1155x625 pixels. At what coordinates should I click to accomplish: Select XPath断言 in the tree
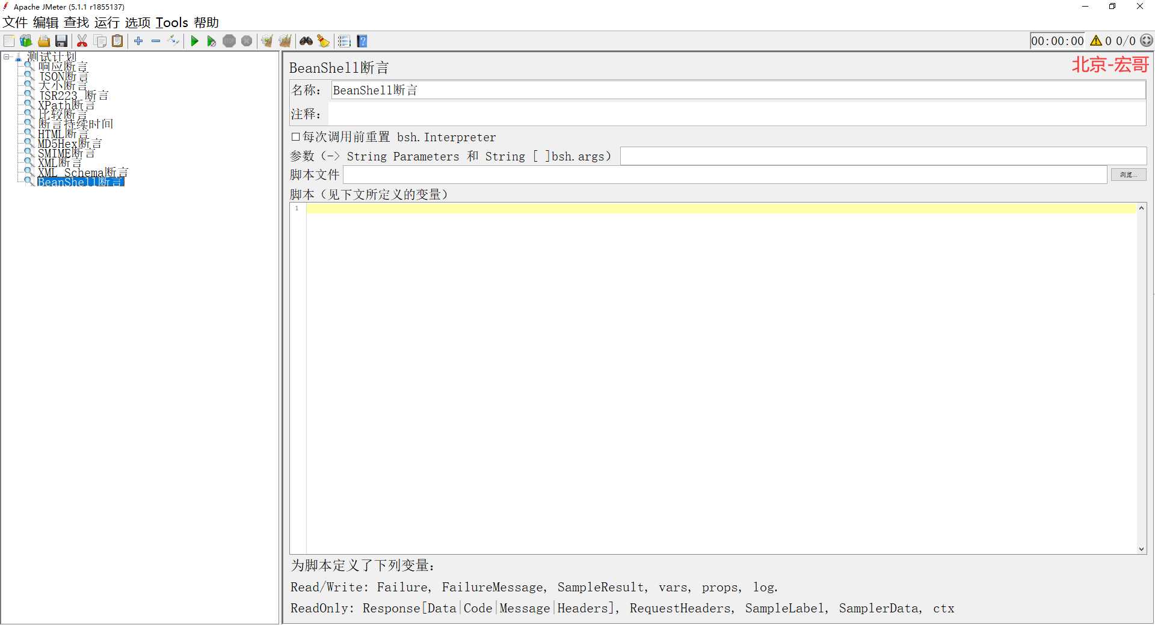click(66, 105)
